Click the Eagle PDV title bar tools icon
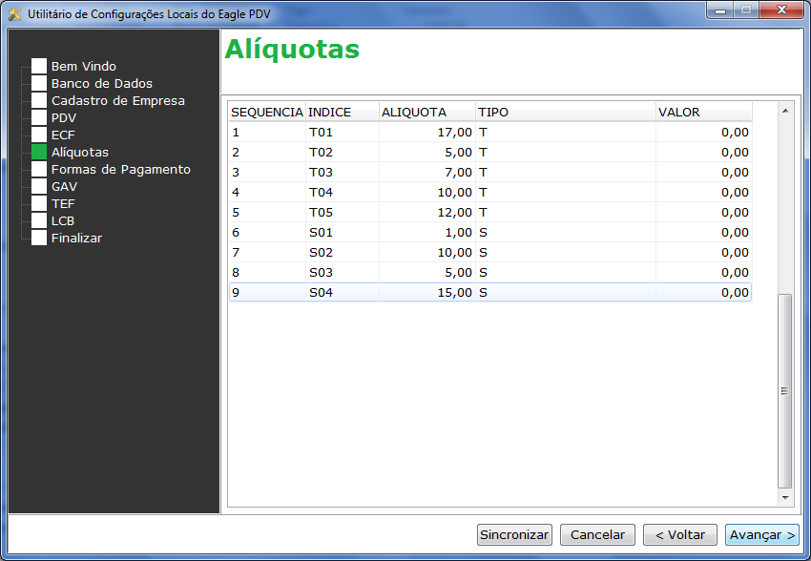The height and width of the screenshot is (561, 811). point(15,14)
